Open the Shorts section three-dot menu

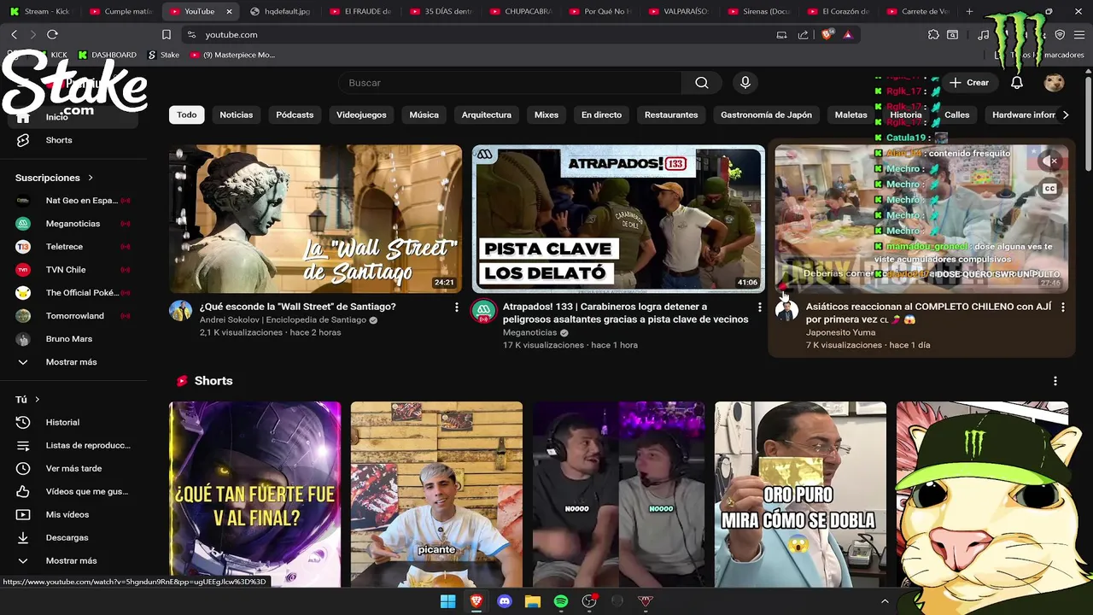click(1055, 381)
